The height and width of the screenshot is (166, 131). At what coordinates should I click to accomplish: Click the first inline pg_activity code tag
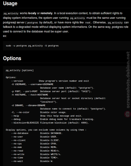point(11,14)
